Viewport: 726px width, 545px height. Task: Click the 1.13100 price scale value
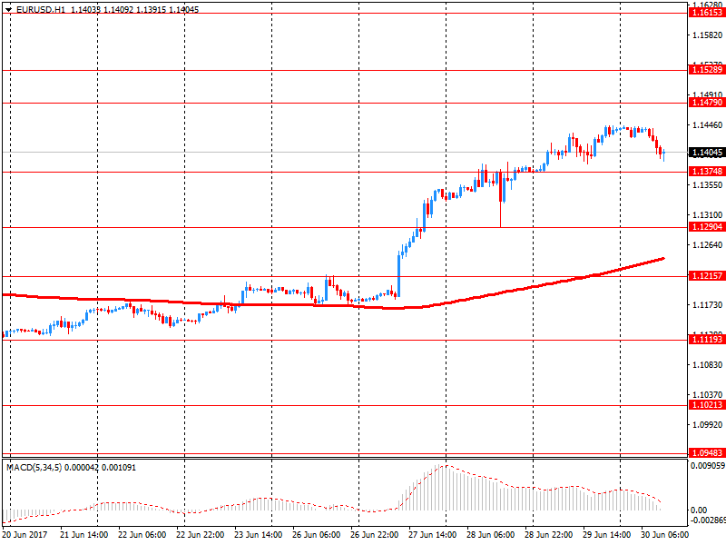pyautogui.click(x=707, y=215)
